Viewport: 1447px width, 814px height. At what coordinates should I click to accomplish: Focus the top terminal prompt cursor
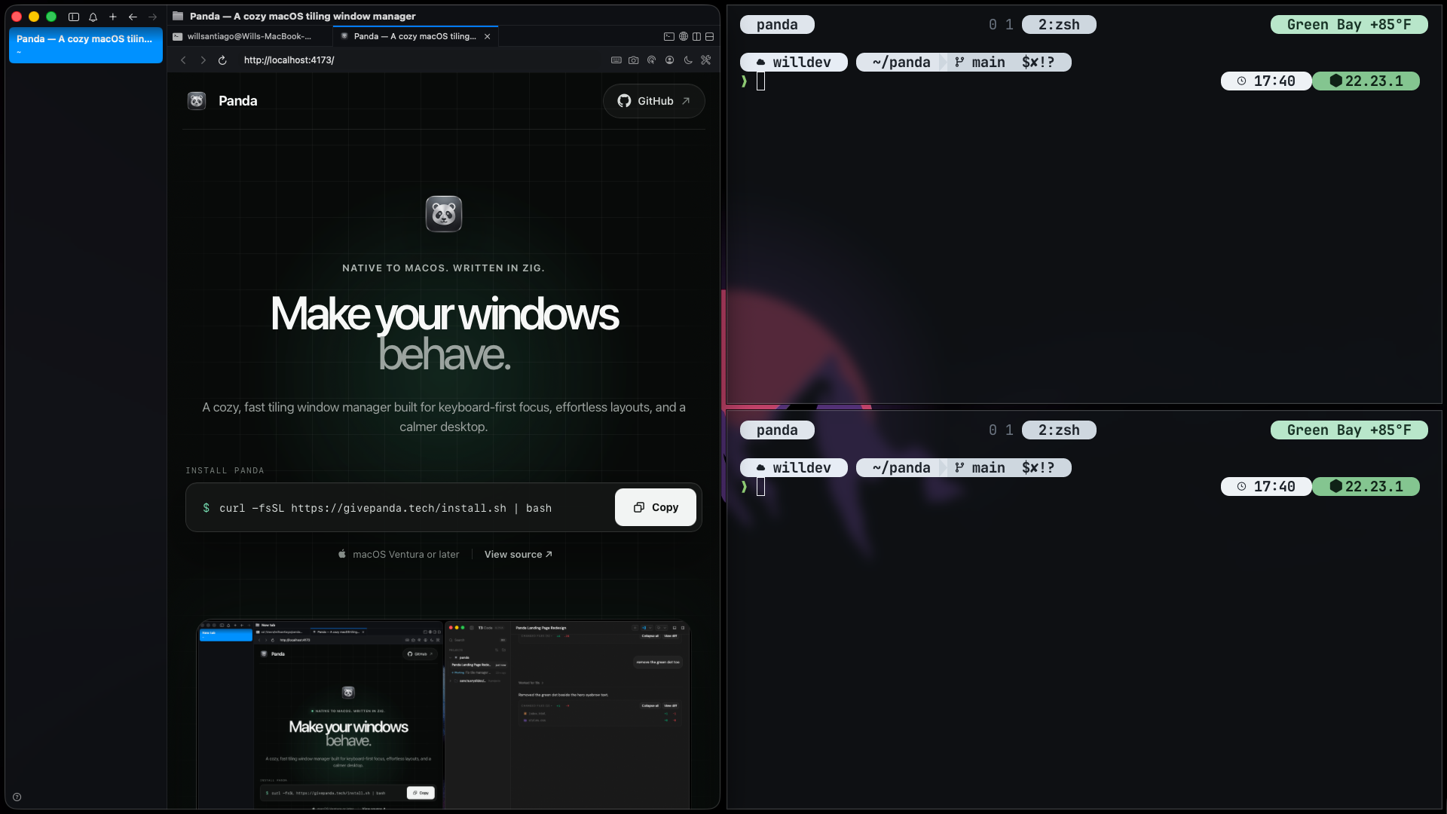(761, 81)
